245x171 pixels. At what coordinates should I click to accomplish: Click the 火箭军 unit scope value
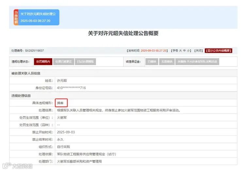(62, 117)
